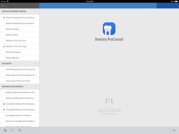This screenshot has height=134, width=179.
Task: Collapse the Removable Prosthodontics section chevron
Action: (36, 86)
